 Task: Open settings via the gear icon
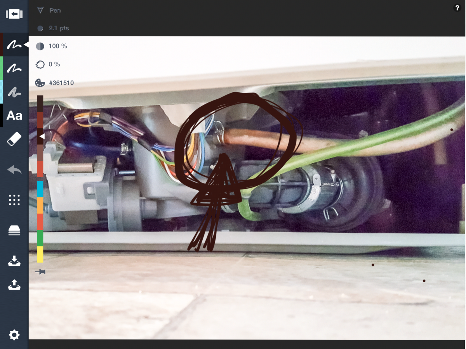14,335
